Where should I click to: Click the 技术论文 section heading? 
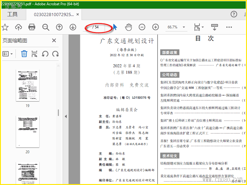[x=170, y=156]
